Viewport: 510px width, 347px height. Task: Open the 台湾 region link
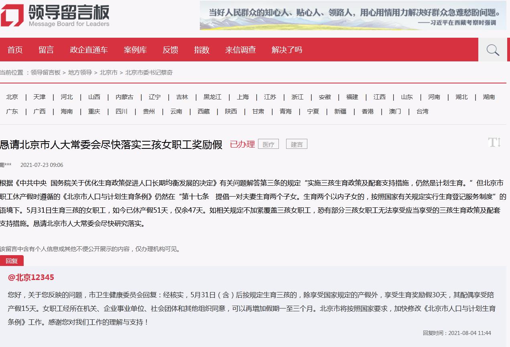tap(422, 112)
